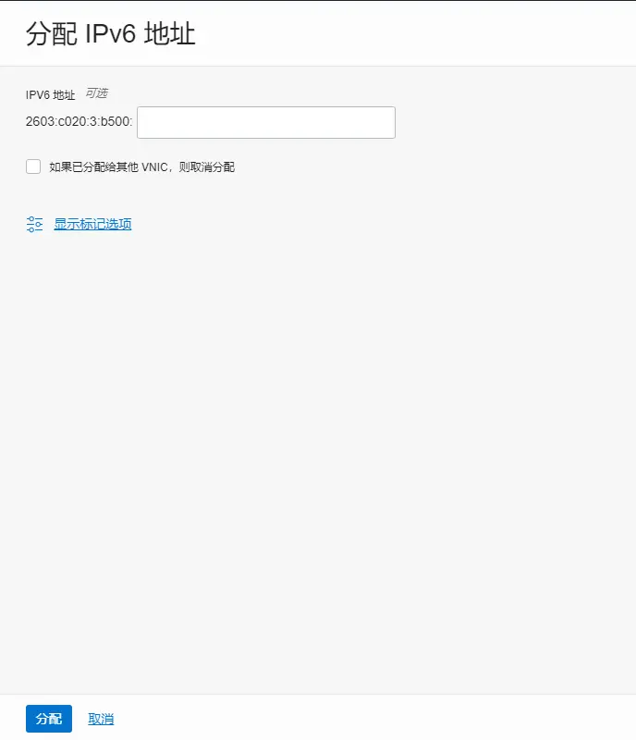Click the 可选 hint text
This screenshot has width=636, height=740.
coord(96,93)
